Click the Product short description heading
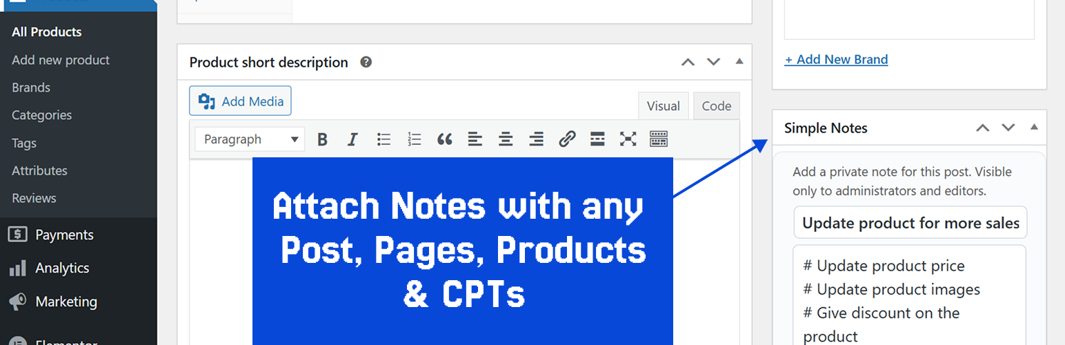 (x=268, y=62)
